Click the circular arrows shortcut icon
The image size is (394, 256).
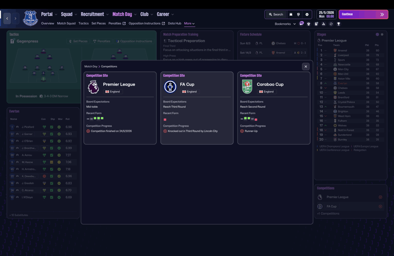click(331, 24)
